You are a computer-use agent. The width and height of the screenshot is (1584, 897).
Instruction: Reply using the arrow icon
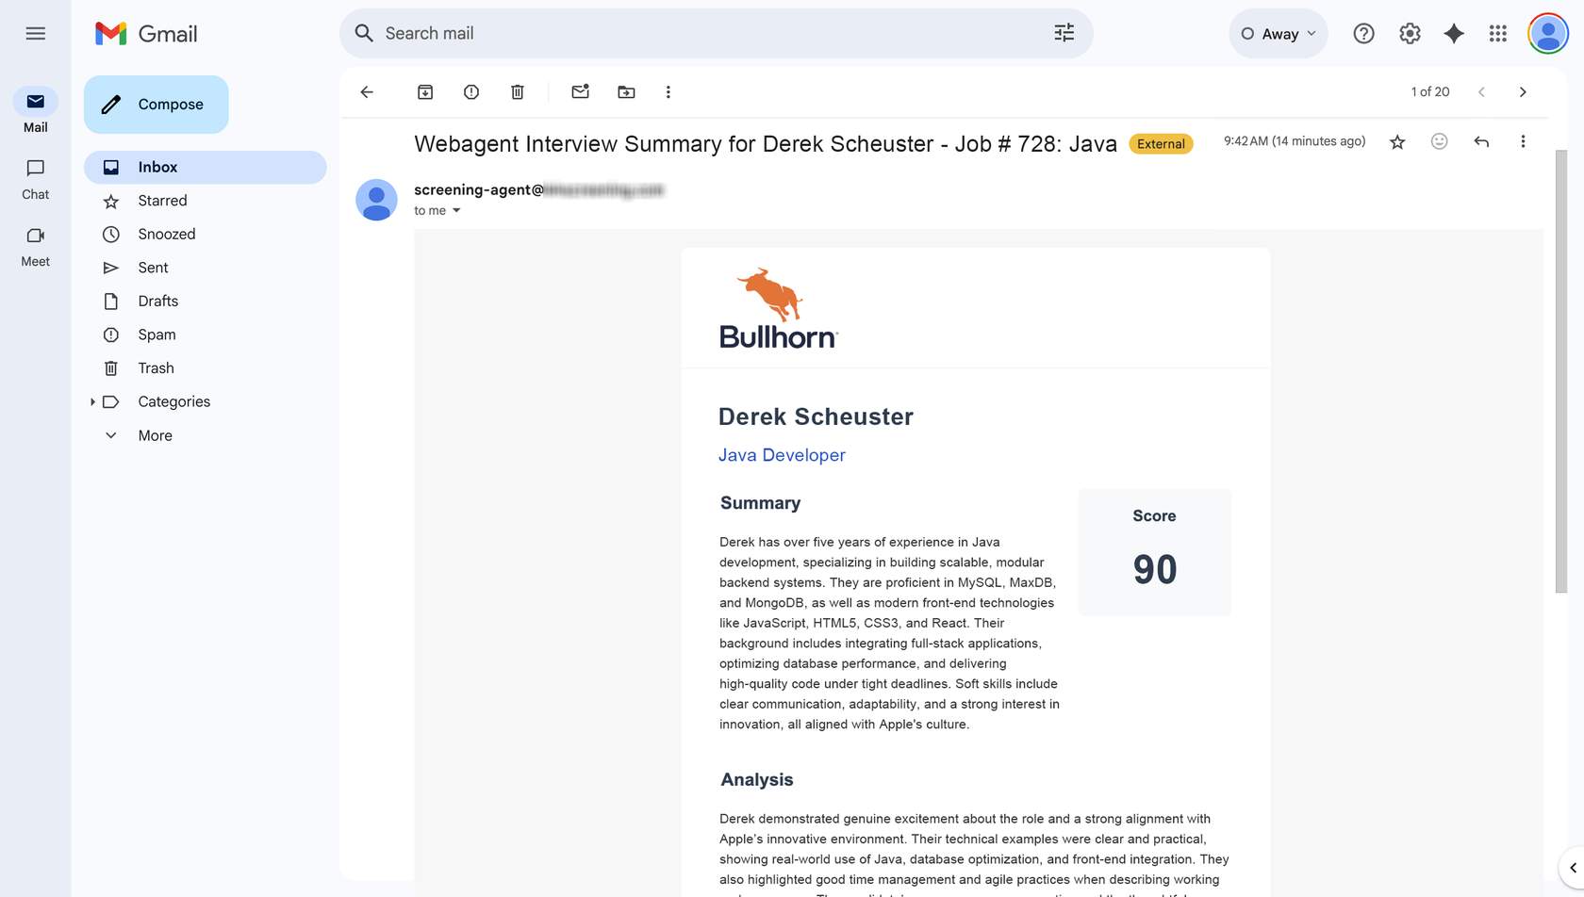click(x=1481, y=142)
